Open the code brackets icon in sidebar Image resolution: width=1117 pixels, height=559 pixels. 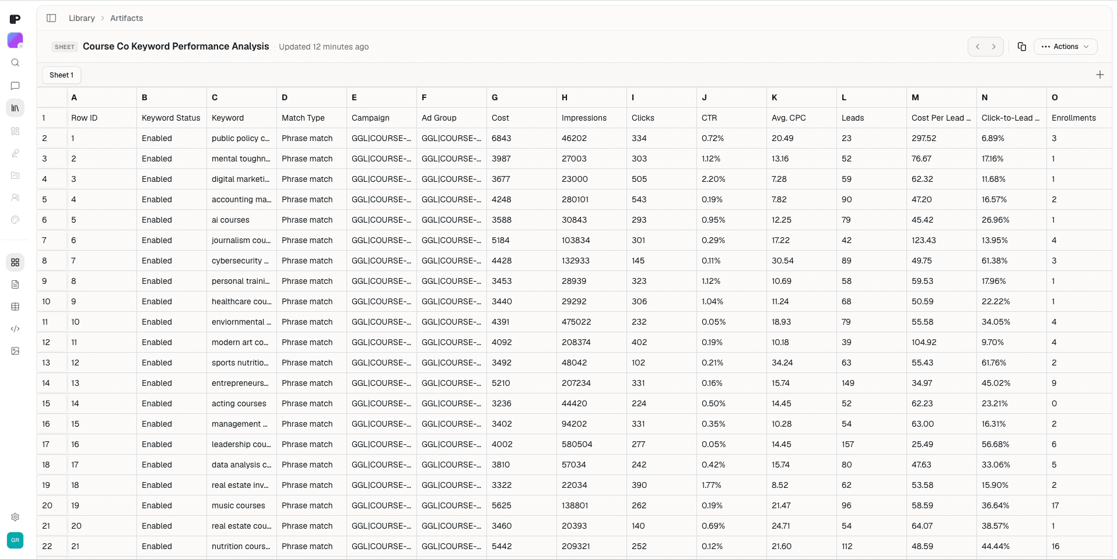pyautogui.click(x=15, y=329)
